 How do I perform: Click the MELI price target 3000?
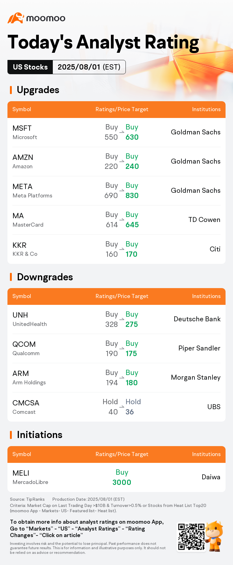point(122,482)
